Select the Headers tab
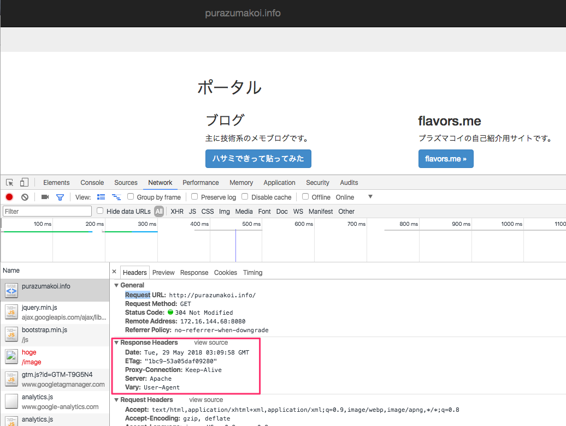The height and width of the screenshot is (426, 566). point(134,273)
